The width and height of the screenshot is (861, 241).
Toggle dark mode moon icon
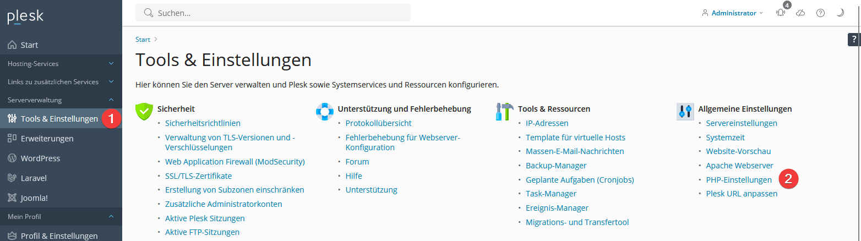(x=840, y=13)
